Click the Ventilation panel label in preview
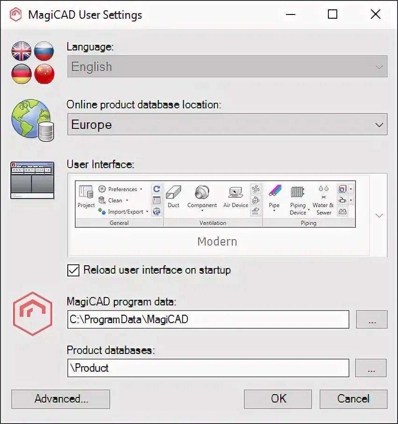This screenshot has width=398, height=424. 213,223
